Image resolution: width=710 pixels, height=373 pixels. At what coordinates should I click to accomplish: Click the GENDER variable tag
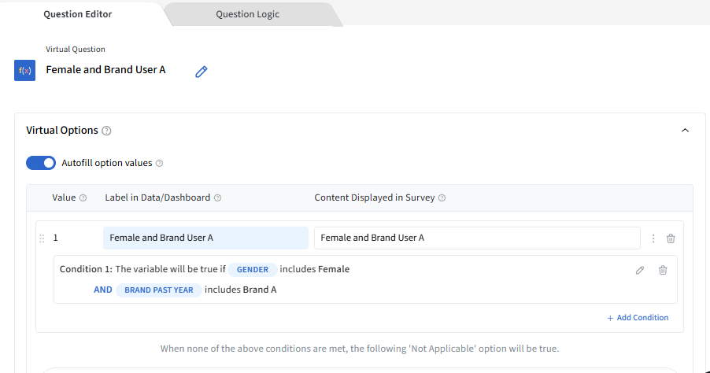pyautogui.click(x=253, y=269)
